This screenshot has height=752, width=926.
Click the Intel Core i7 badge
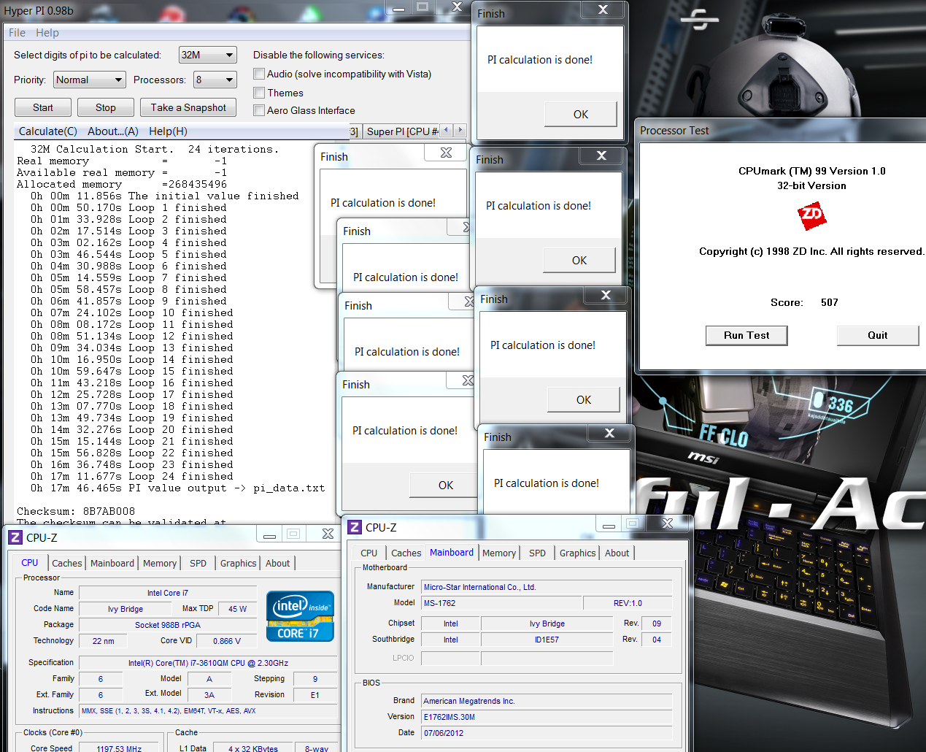tap(300, 616)
